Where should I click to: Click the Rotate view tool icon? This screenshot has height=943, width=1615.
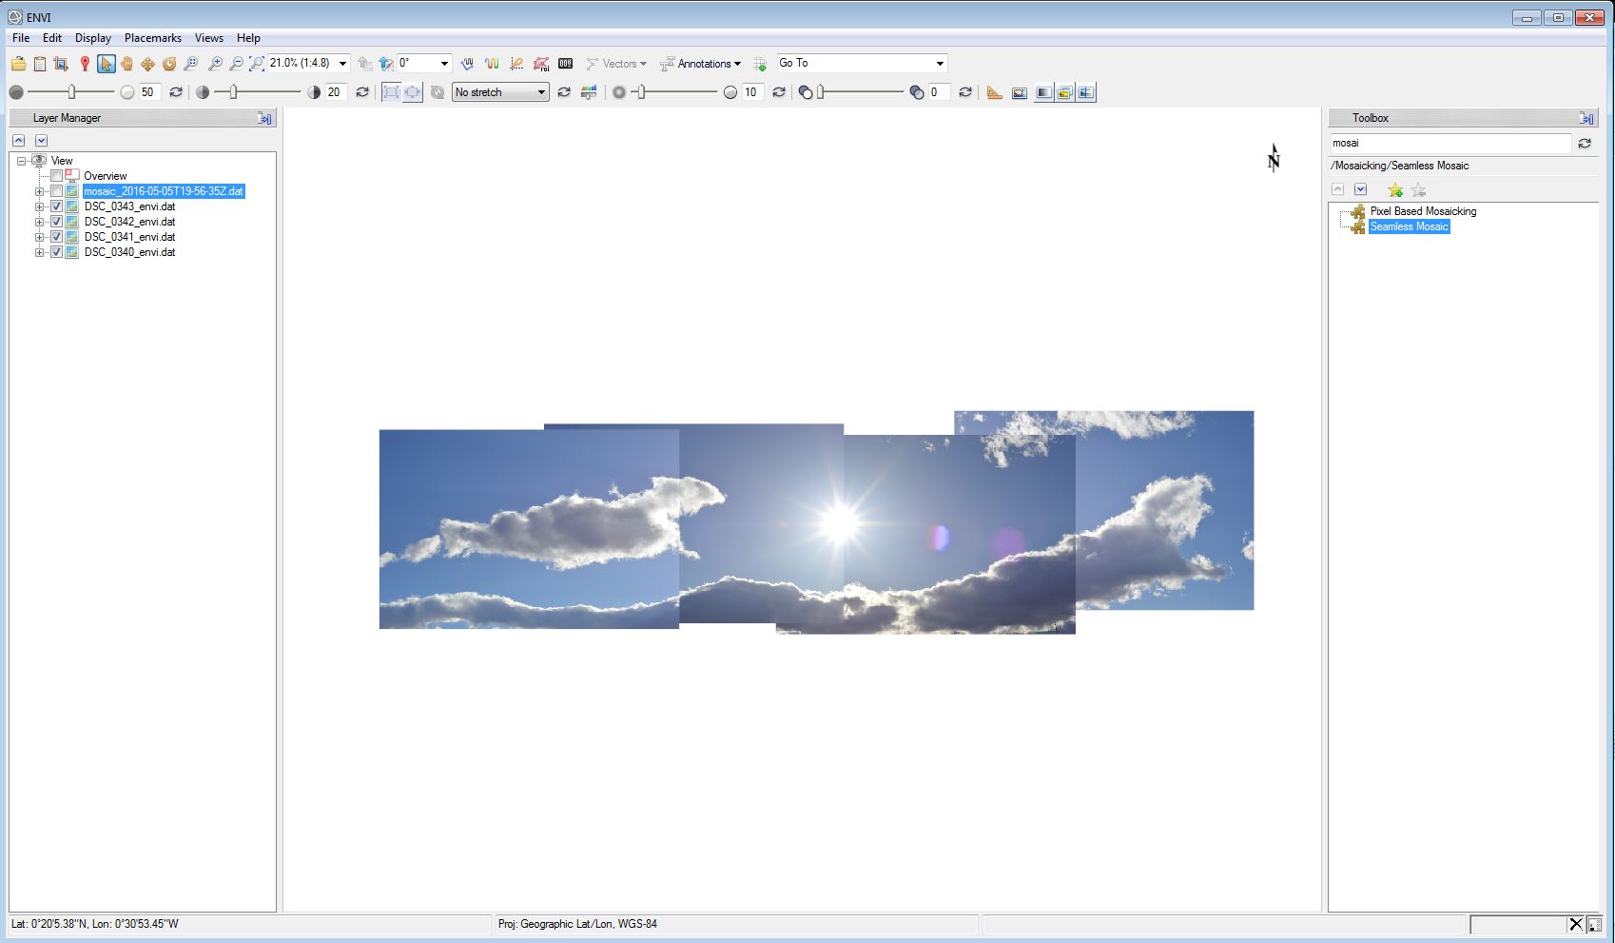coord(169,64)
